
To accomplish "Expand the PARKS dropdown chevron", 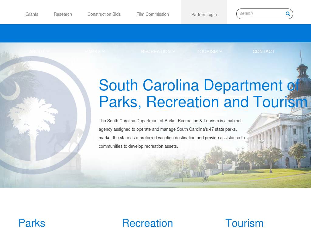I will coord(104,52).
